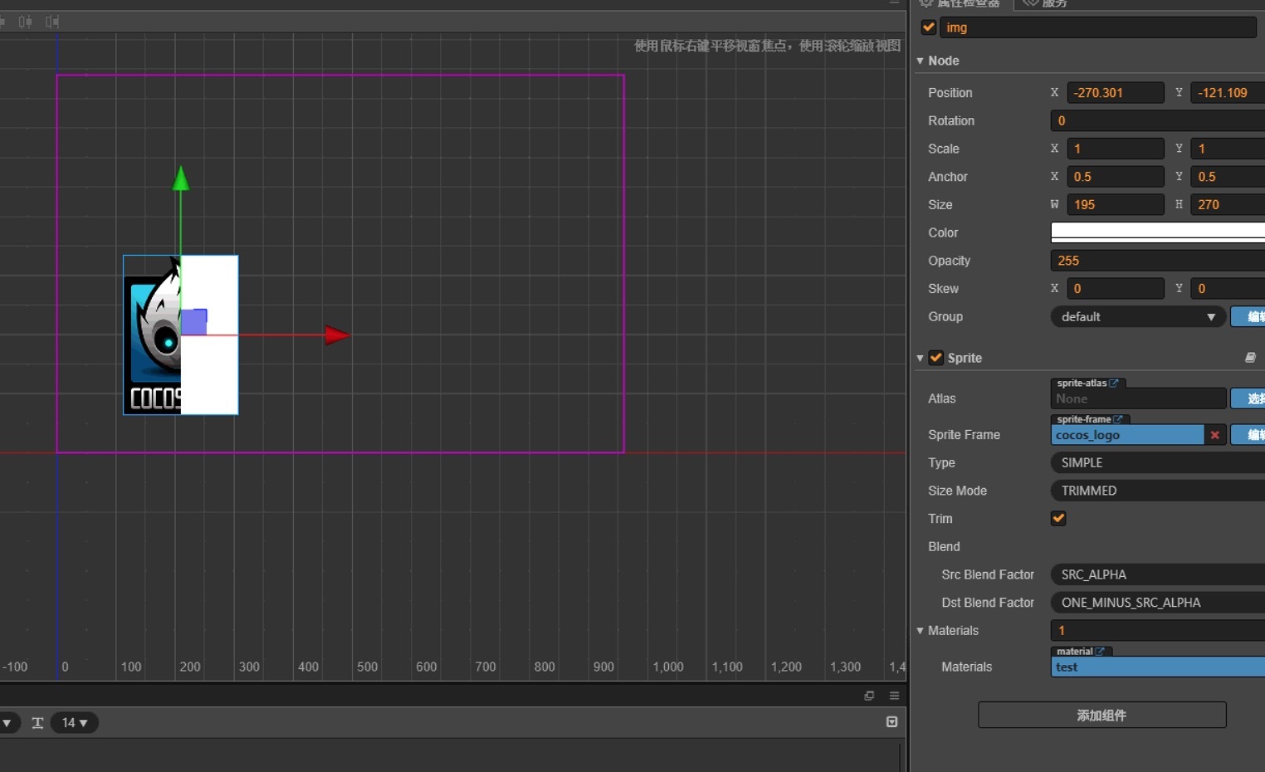Collapse the Node section triangle
Screen dimensions: 1265x772
tap(920, 61)
